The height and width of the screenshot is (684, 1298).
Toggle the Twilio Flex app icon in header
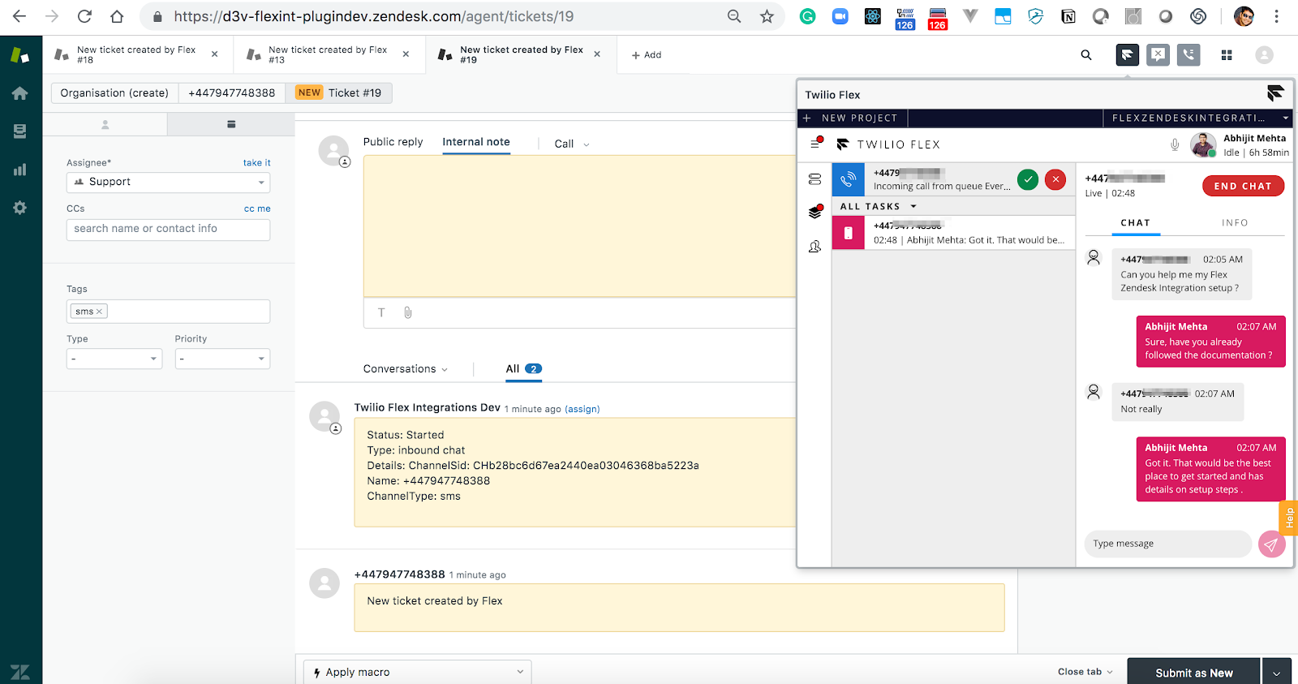coord(1127,55)
